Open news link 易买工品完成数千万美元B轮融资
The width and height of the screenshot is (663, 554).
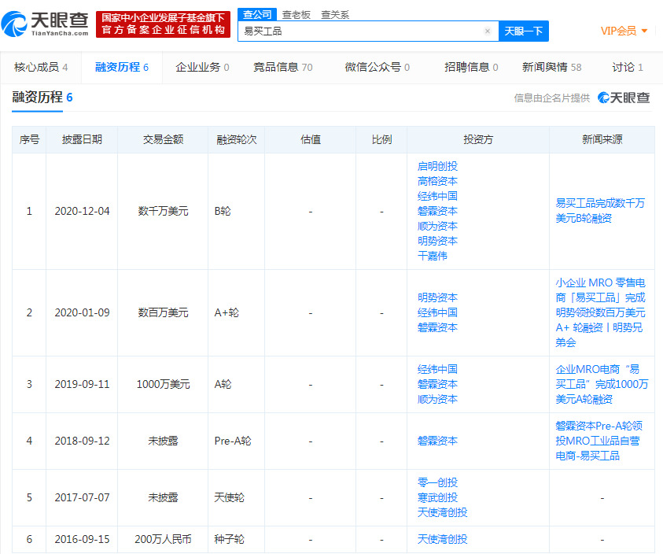pos(600,211)
